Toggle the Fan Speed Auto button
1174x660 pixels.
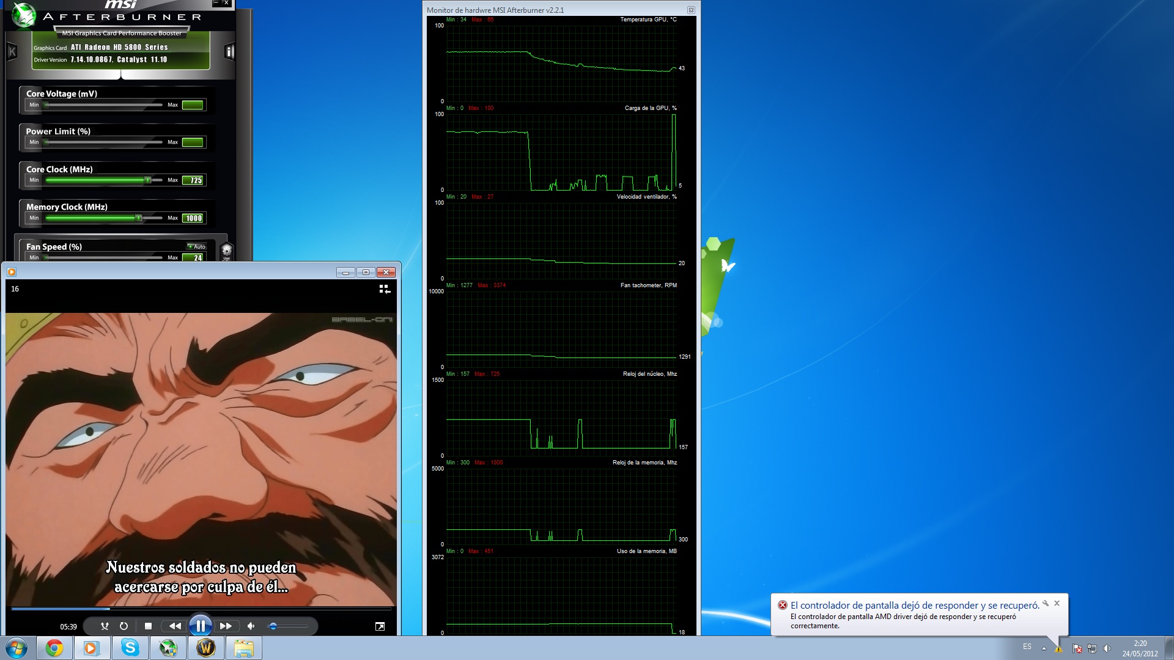point(197,246)
